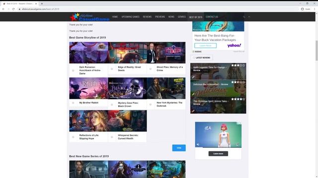Open the UPCOMING GAMES menu item
Screen dimensions: 318x178
[x=130, y=17]
